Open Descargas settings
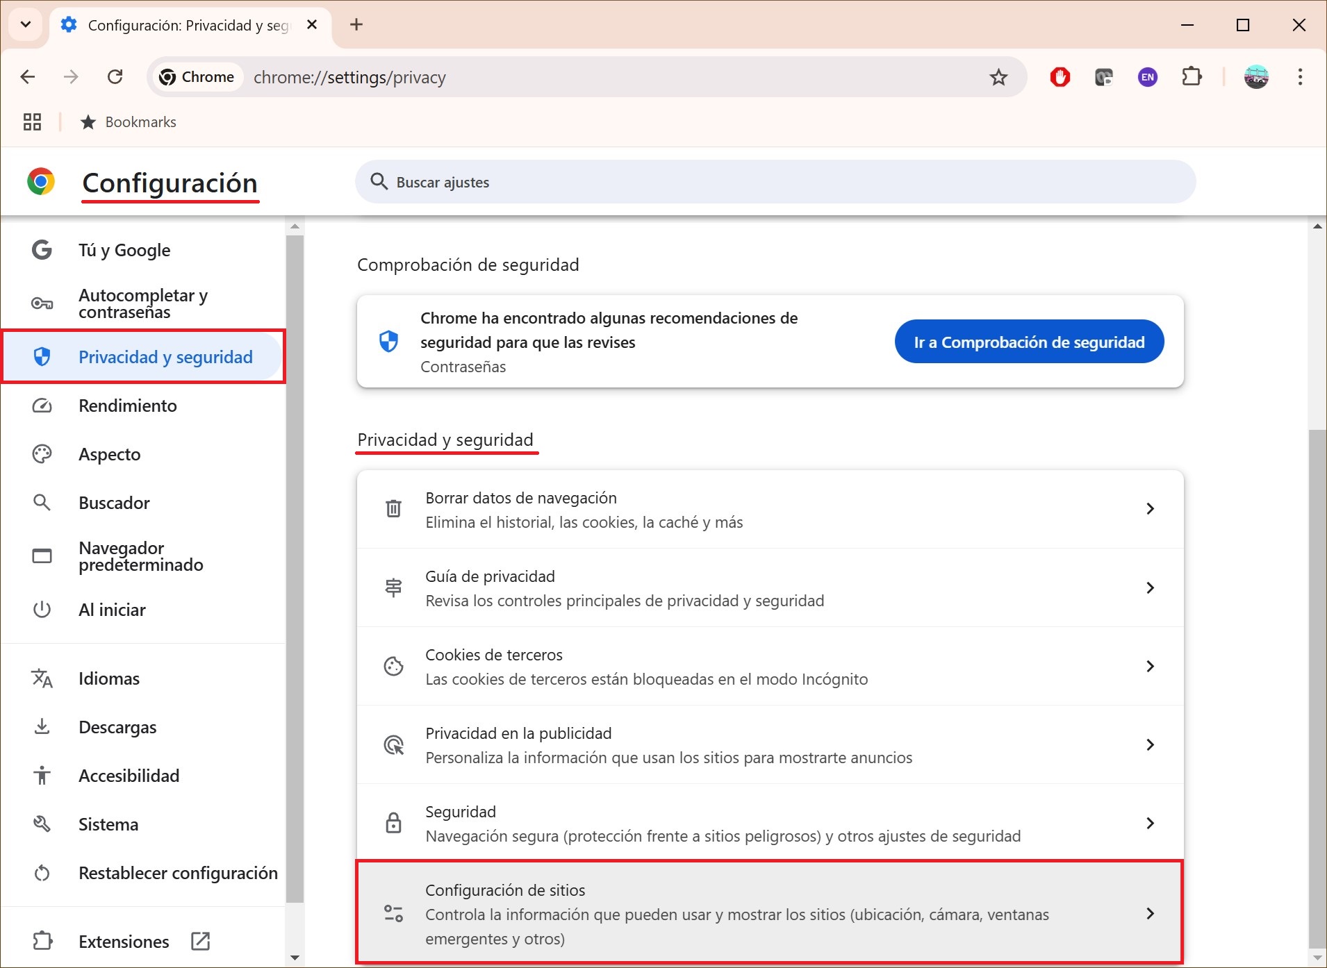The height and width of the screenshot is (968, 1327). click(142, 727)
